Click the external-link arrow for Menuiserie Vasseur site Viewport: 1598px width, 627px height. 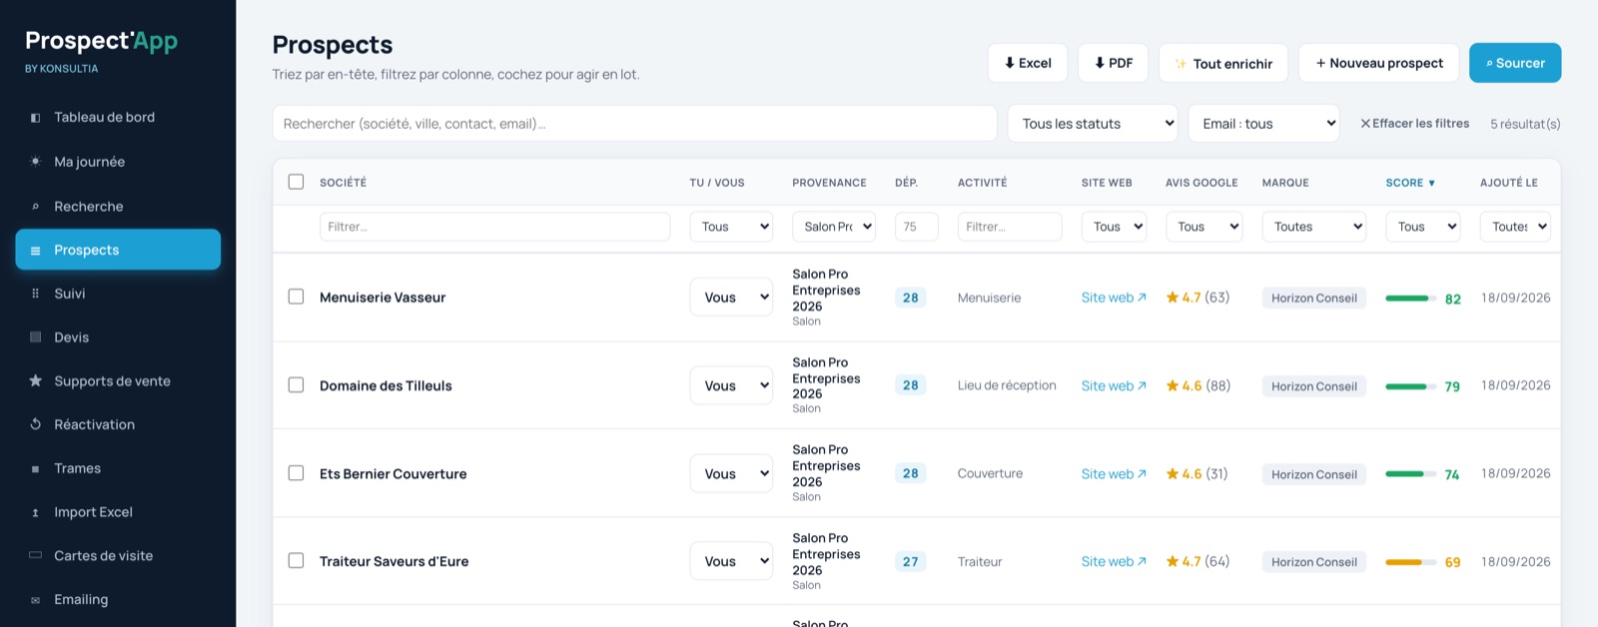[x=1142, y=298]
